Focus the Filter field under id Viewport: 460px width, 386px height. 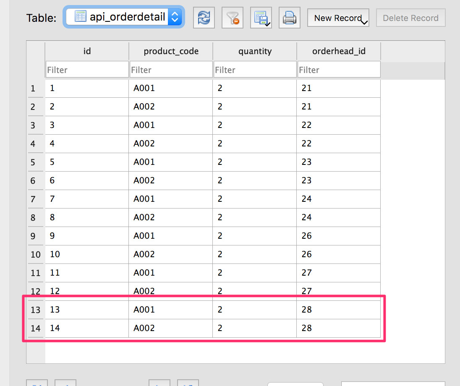click(x=87, y=70)
